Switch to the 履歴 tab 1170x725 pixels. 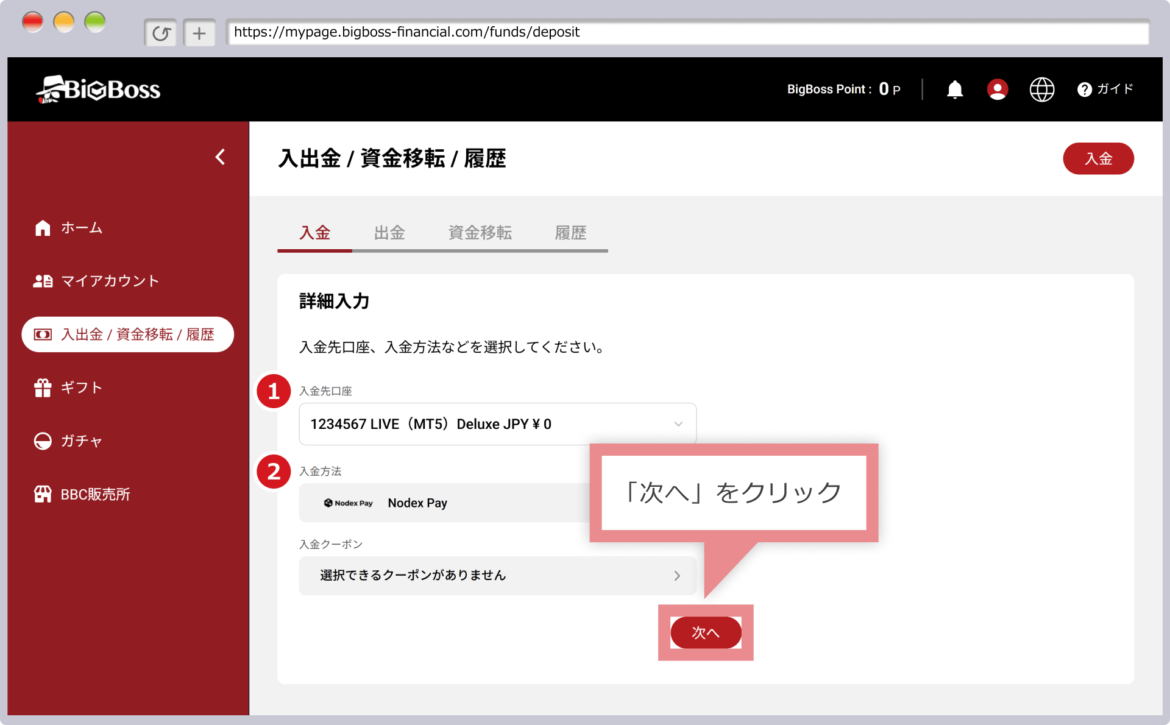[x=570, y=233]
